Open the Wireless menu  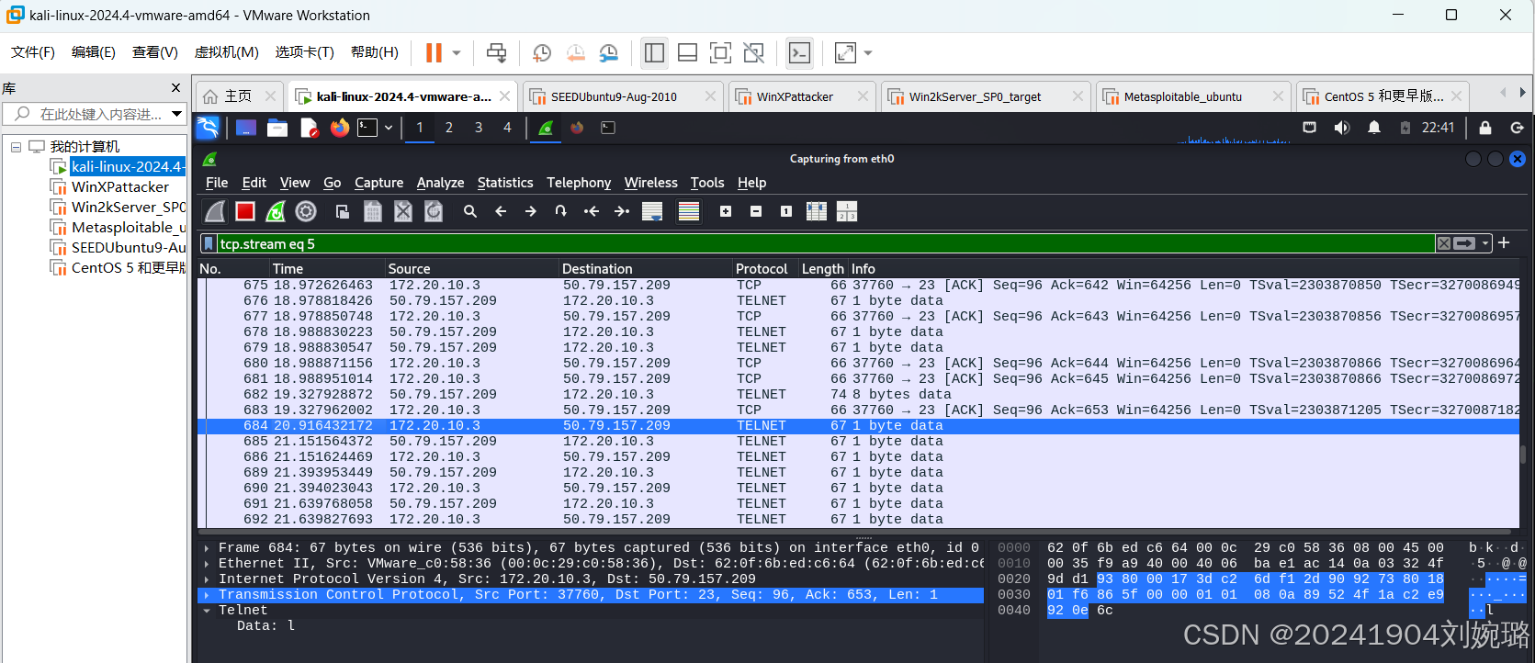(x=650, y=183)
